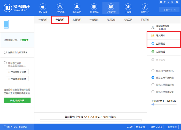
Task: Click the 爱思助手 i4 logo
Action: (17, 8)
